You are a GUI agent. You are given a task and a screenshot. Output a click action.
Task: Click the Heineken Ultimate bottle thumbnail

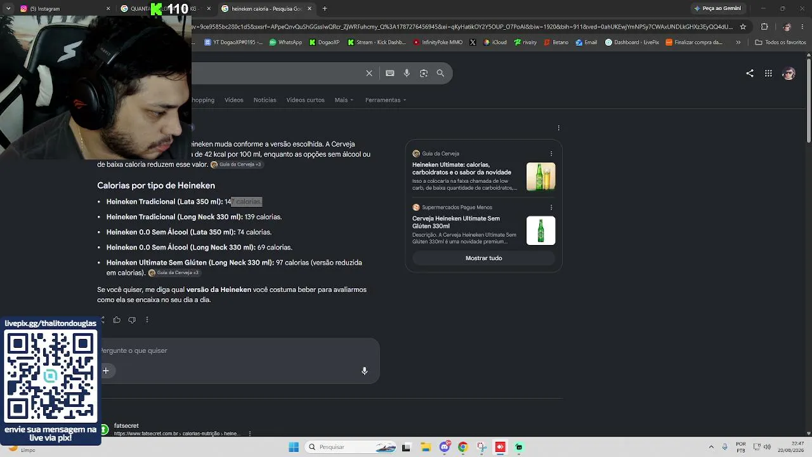coord(541,176)
